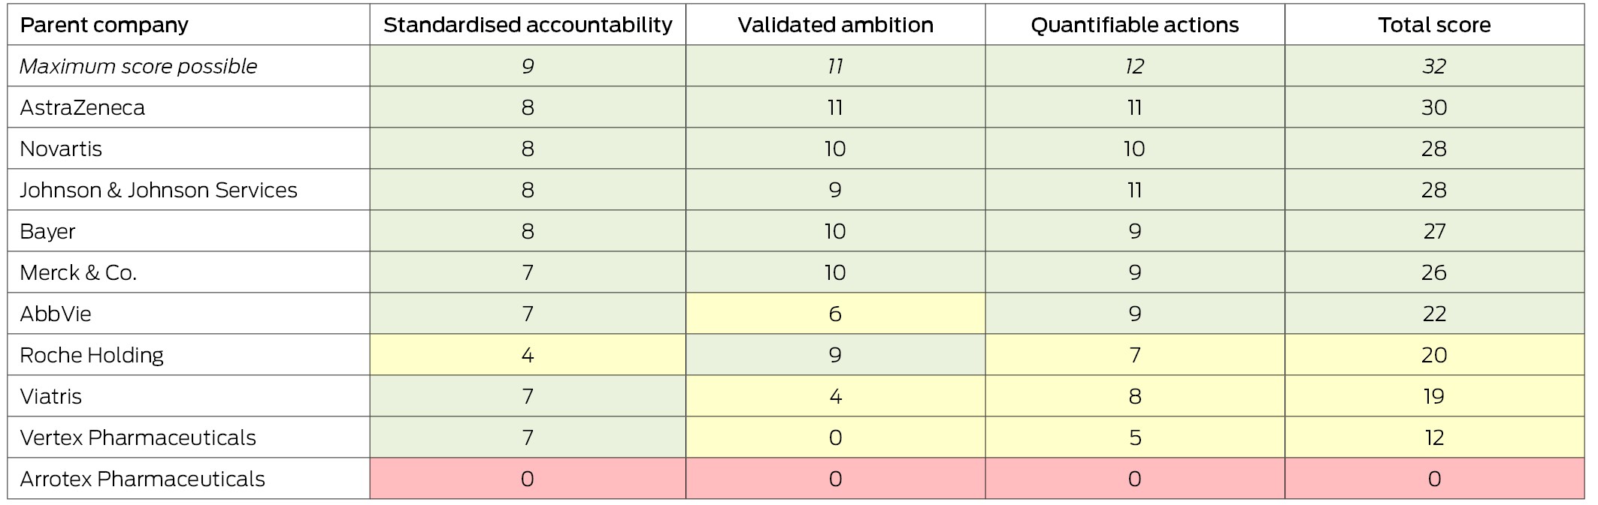Select the Arrotex Pharmaceuticals row label
Viewport: 1598px width, 505px height.
[142, 479]
